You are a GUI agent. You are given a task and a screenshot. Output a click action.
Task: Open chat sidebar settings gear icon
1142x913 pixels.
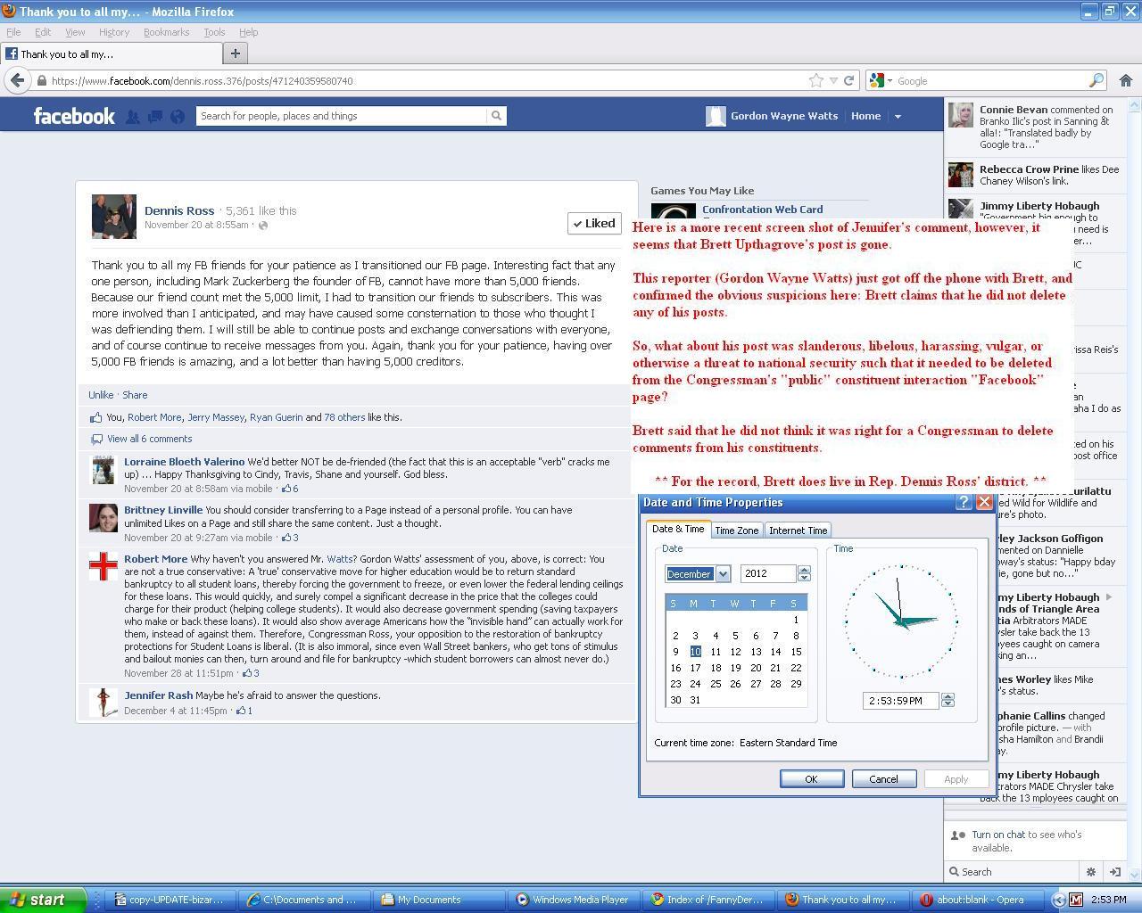coord(1090,872)
